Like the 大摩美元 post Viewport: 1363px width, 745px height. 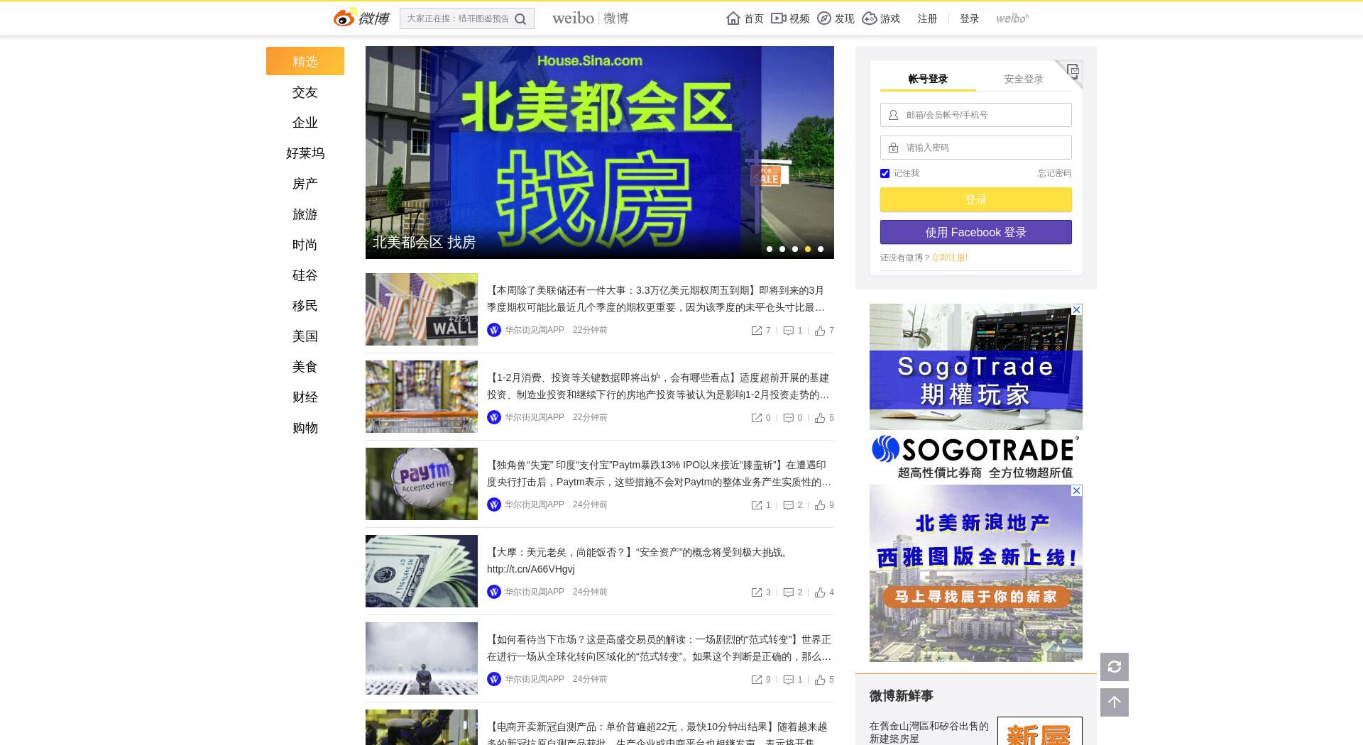pos(824,592)
